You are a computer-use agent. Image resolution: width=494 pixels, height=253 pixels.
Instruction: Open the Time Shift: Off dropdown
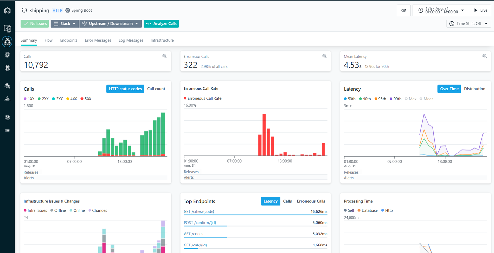tap(469, 24)
